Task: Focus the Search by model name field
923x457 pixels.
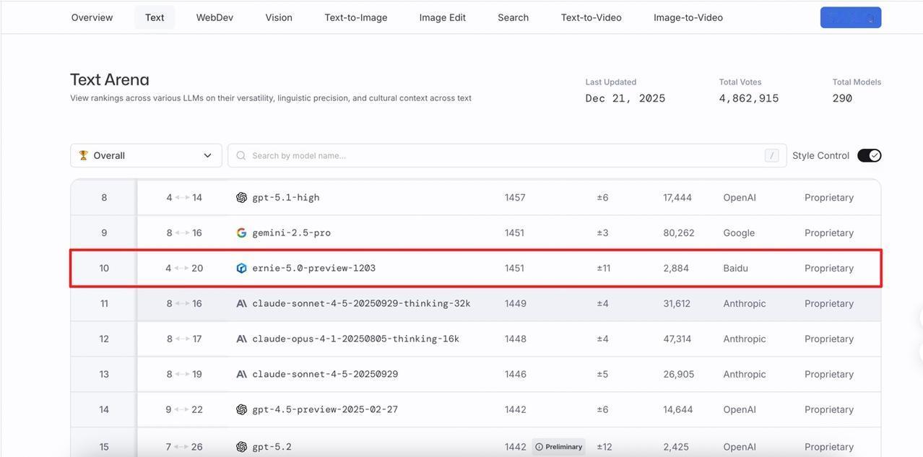Action: (506, 156)
